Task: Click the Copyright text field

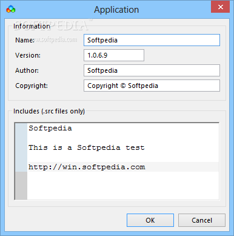Action: pyautogui.click(x=152, y=86)
